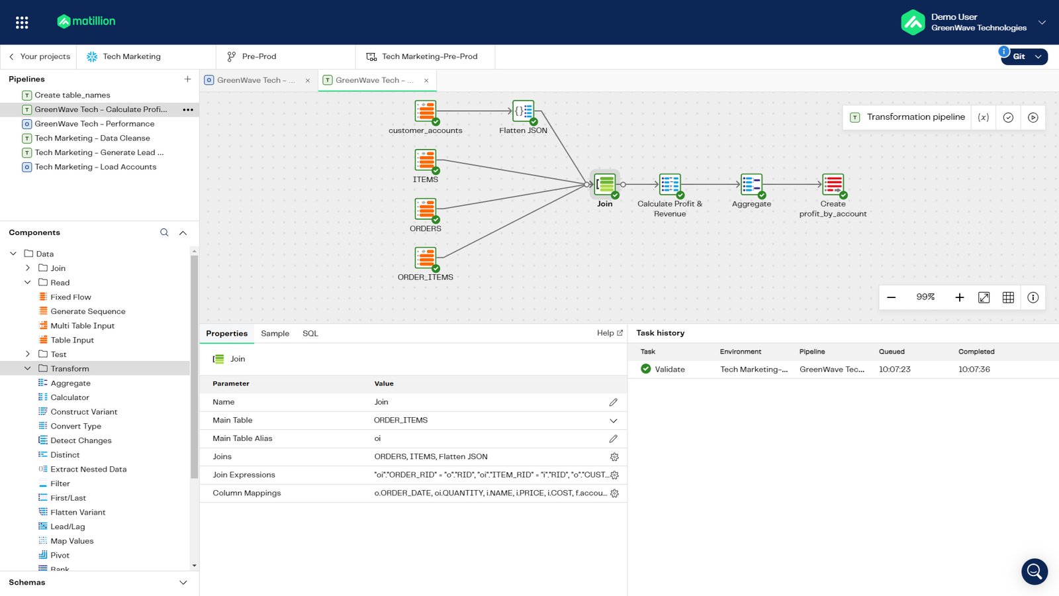This screenshot has width=1059, height=596.
Task: Open GreenWave Tech - Performance pipeline
Action: [x=95, y=124]
